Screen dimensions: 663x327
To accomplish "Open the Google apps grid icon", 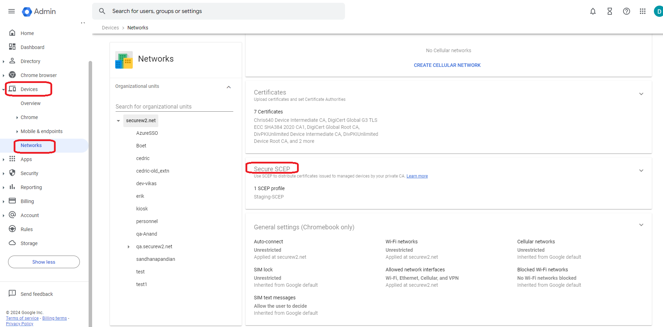I will [x=642, y=11].
